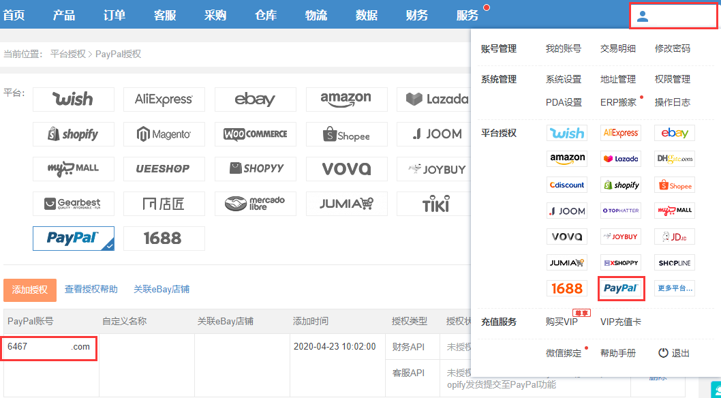Open 仓库 menu in top navigation
The image size is (721, 398).
pos(266,15)
